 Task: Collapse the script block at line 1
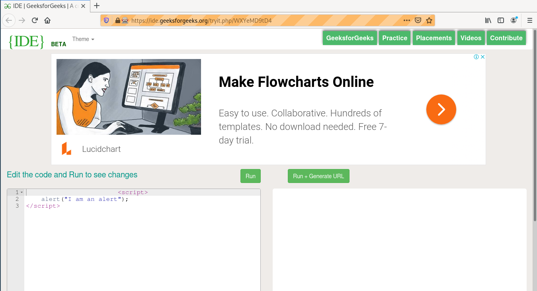click(22, 193)
